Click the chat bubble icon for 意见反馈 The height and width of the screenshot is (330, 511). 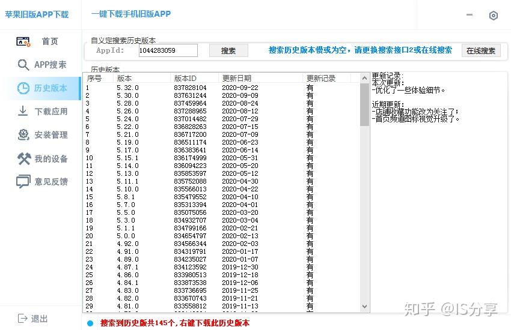coord(23,182)
